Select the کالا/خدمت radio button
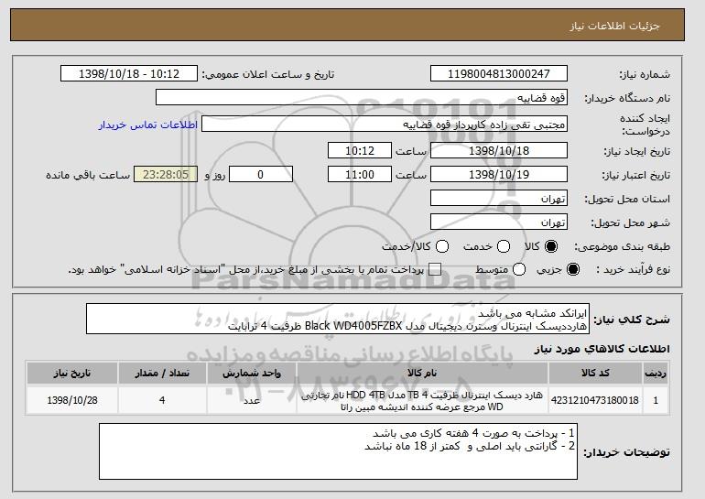 [442, 246]
